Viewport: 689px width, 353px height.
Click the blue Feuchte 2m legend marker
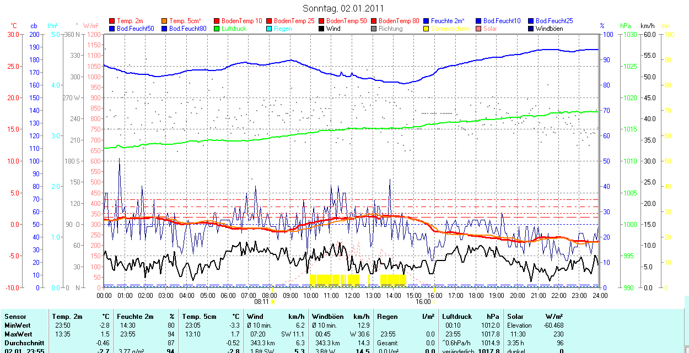[427, 21]
